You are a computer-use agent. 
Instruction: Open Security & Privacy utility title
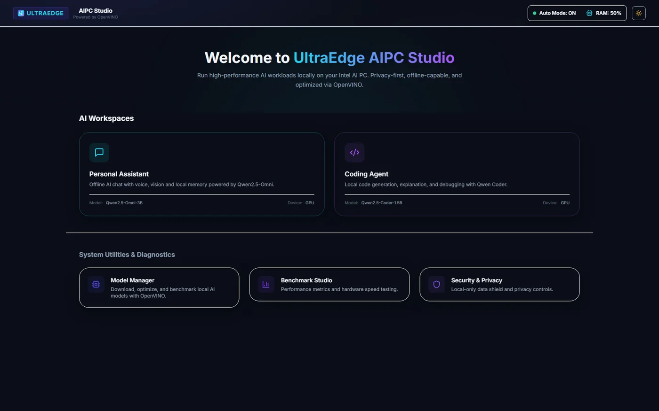pyautogui.click(x=476, y=280)
